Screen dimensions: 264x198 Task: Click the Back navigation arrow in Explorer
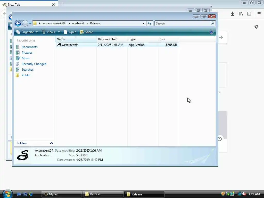pyautogui.click(x=18, y=23)
